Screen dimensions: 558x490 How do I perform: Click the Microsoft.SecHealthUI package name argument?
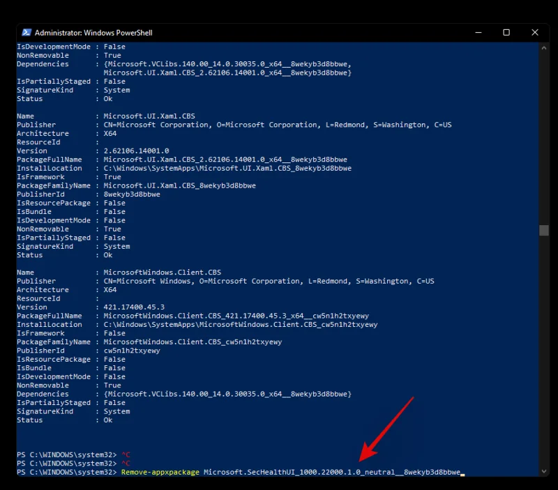point(332,473)
